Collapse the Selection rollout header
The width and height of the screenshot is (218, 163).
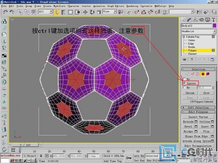pos(199,69)
